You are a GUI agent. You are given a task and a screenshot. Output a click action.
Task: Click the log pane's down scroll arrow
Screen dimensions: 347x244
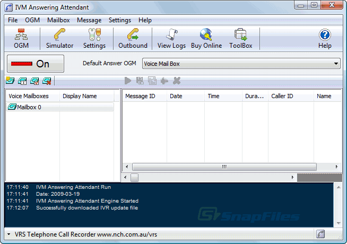339,223
